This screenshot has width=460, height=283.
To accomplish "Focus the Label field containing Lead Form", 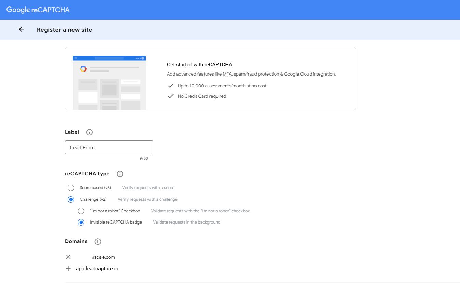I will pos(109,148).
